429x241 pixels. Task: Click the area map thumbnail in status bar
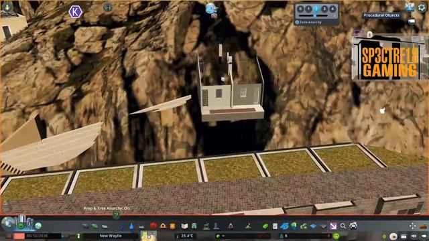pyautogui.click(x=148, y=236)
